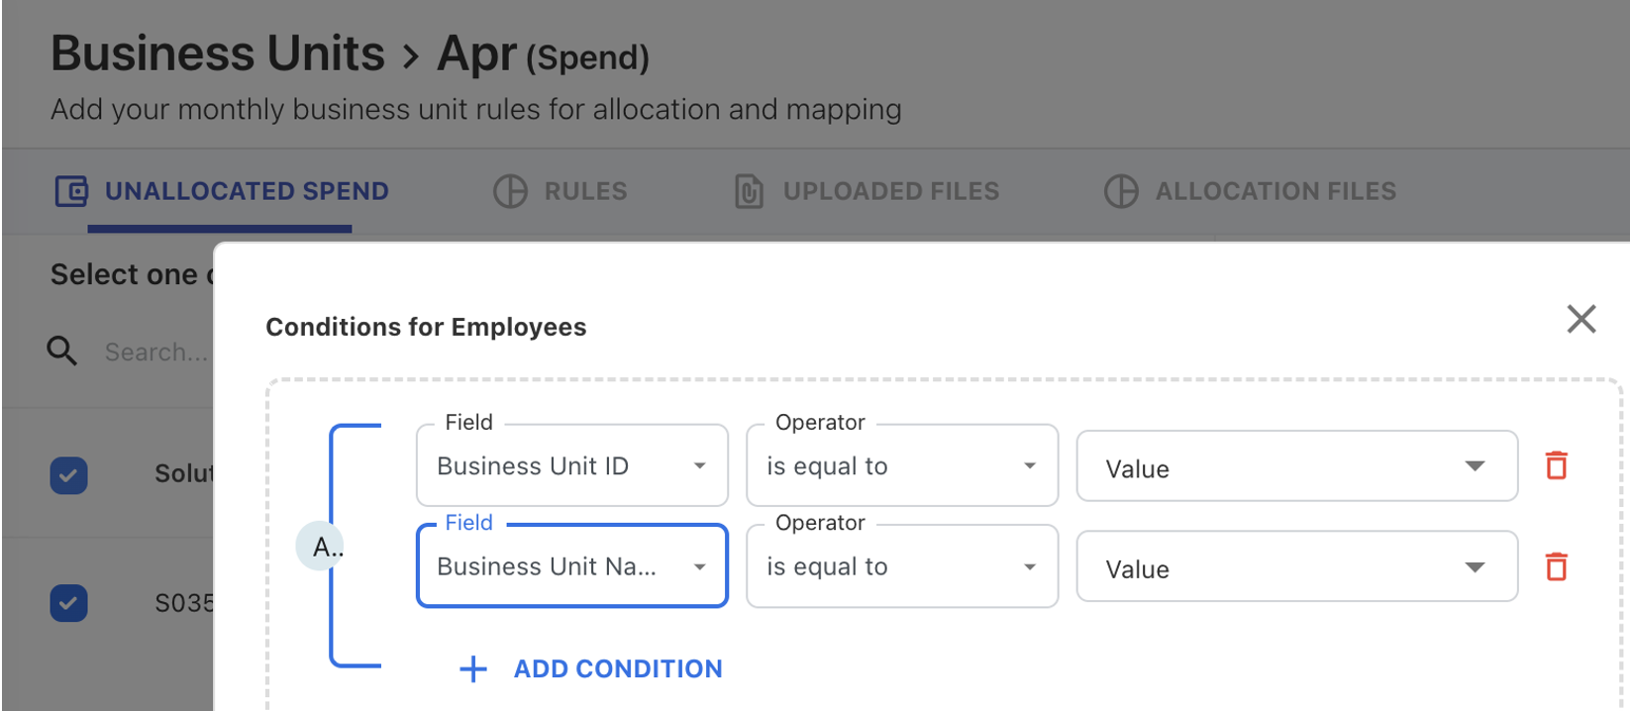
Task: Switch to the Rules tab
Action: click(584, 191)
